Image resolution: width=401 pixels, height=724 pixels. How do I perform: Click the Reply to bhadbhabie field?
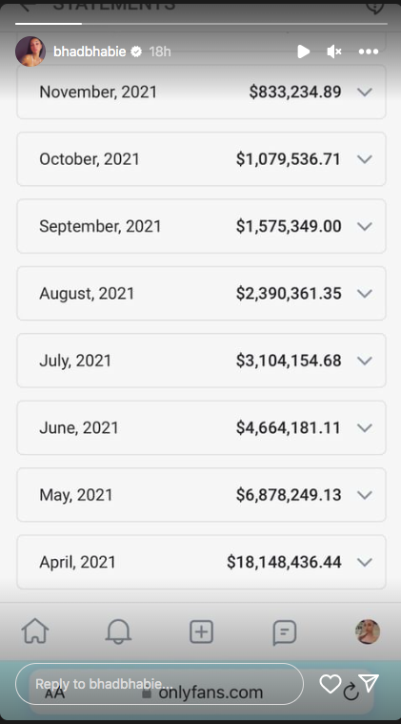159,684
